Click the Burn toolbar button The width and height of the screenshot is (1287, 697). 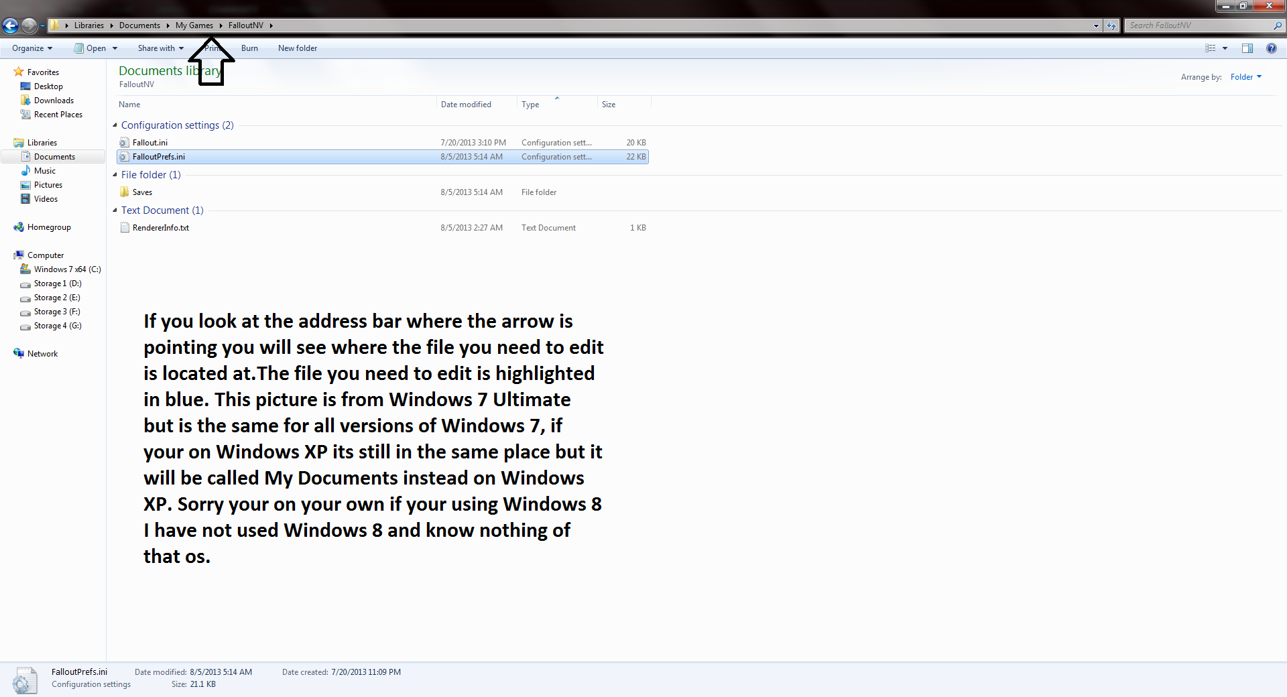coord(249,48)
